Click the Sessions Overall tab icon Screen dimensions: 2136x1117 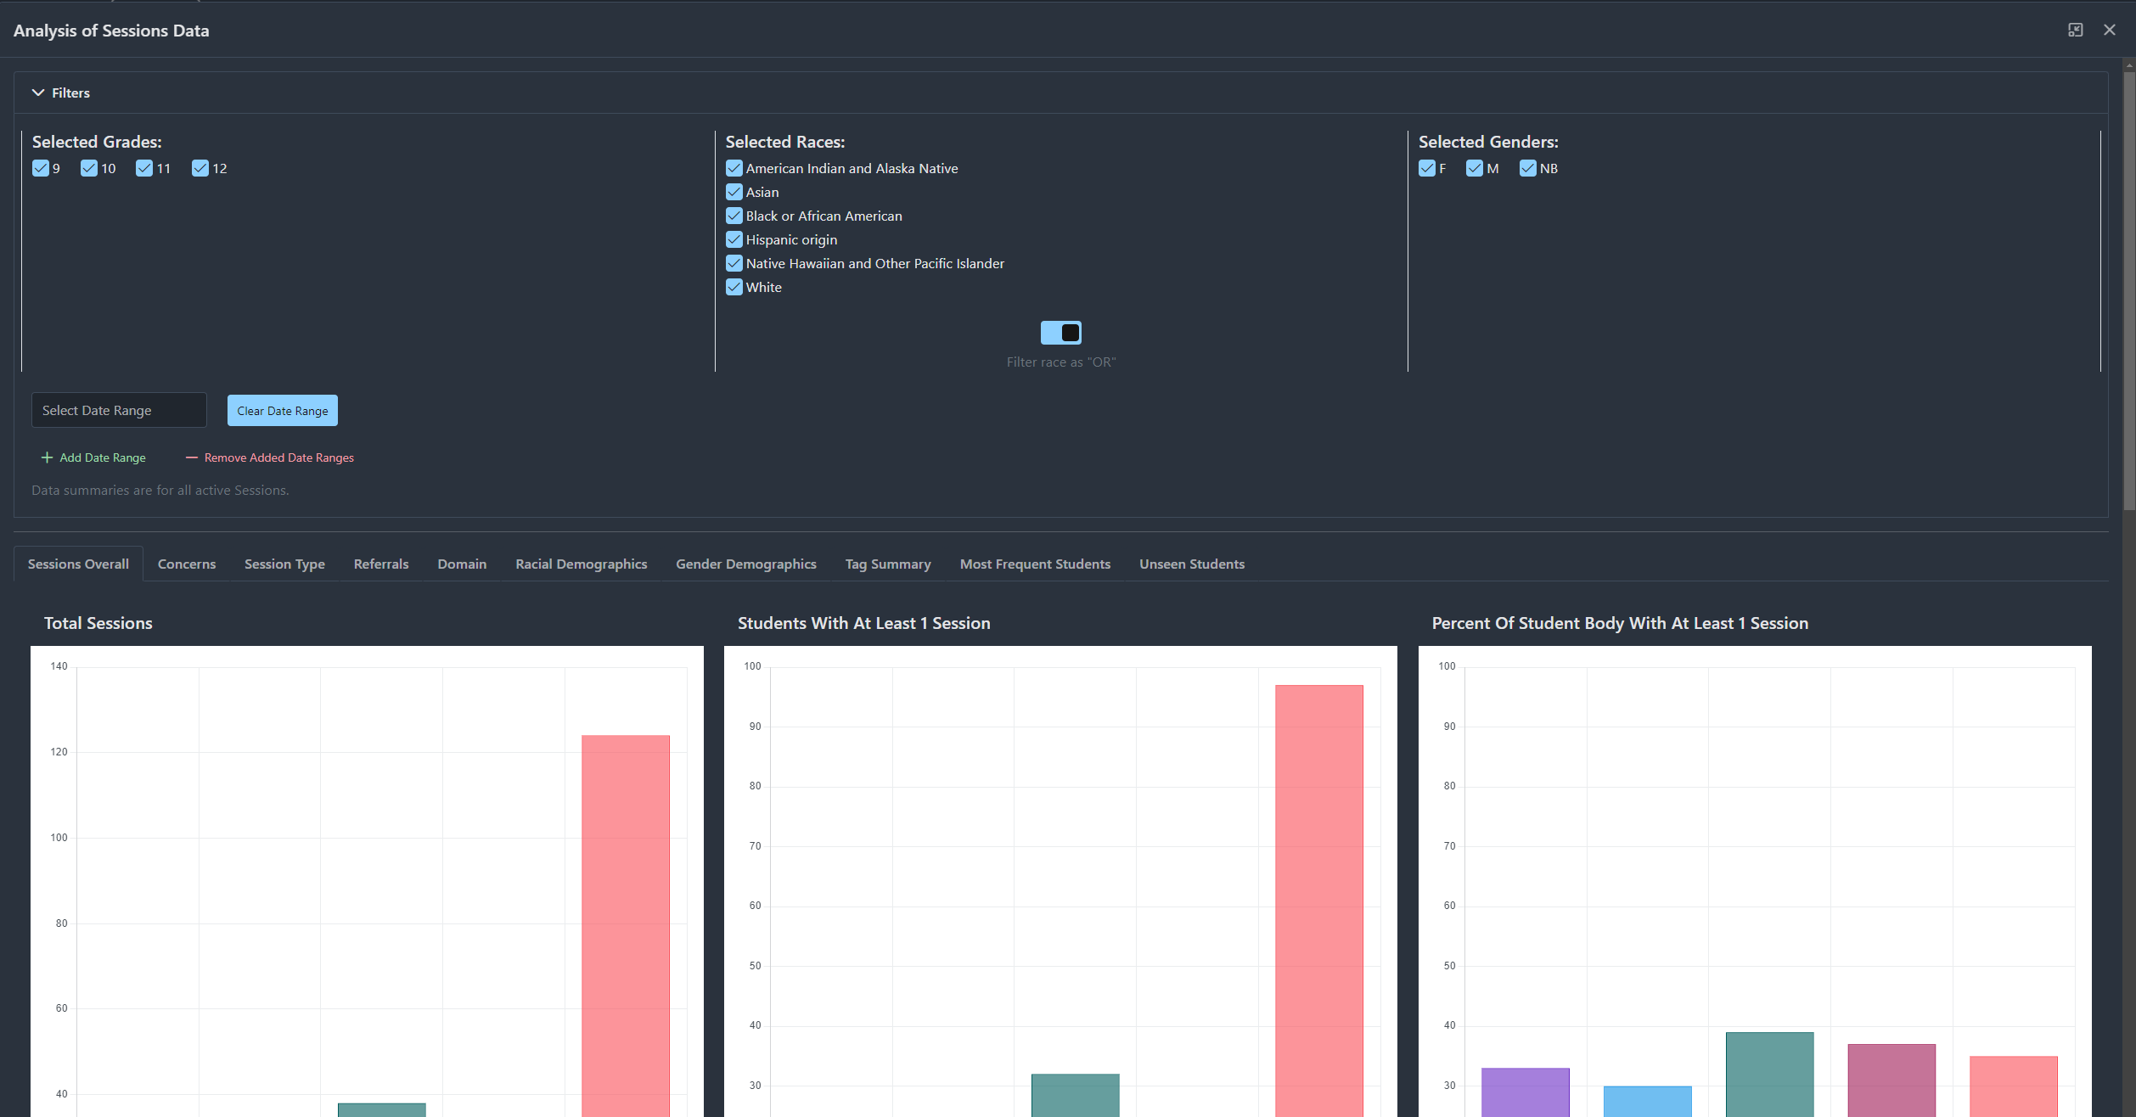click(78, 564)
